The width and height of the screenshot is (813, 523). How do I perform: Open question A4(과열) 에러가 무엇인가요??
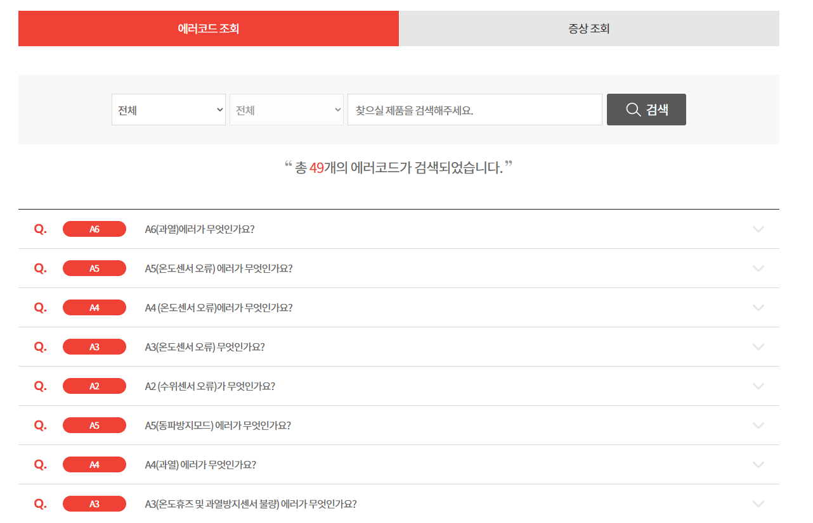click(x=200, y=465)
